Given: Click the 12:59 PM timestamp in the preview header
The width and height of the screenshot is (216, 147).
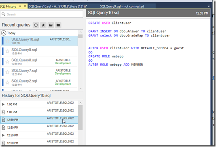Looking at the screenshot, I should pyautogui.click(x=202, y=13).
